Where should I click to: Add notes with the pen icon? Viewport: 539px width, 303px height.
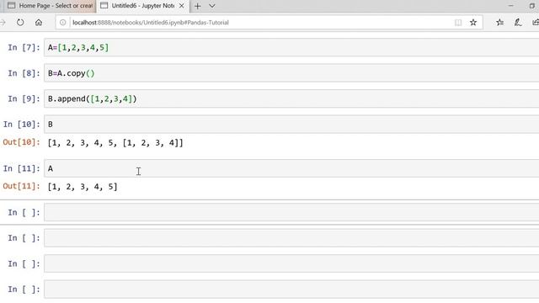click(x=518, y=23)
